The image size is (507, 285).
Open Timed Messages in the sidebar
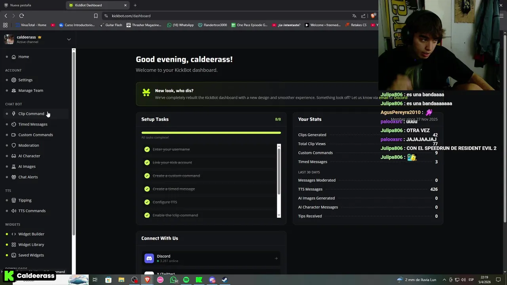[33, 124]
